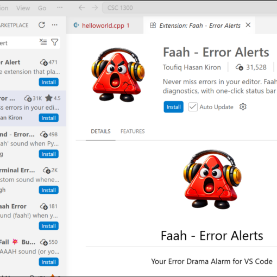277x277 pixels.
Task: Switch to the helloworld.cpp tab
Action: click(105, 26)
